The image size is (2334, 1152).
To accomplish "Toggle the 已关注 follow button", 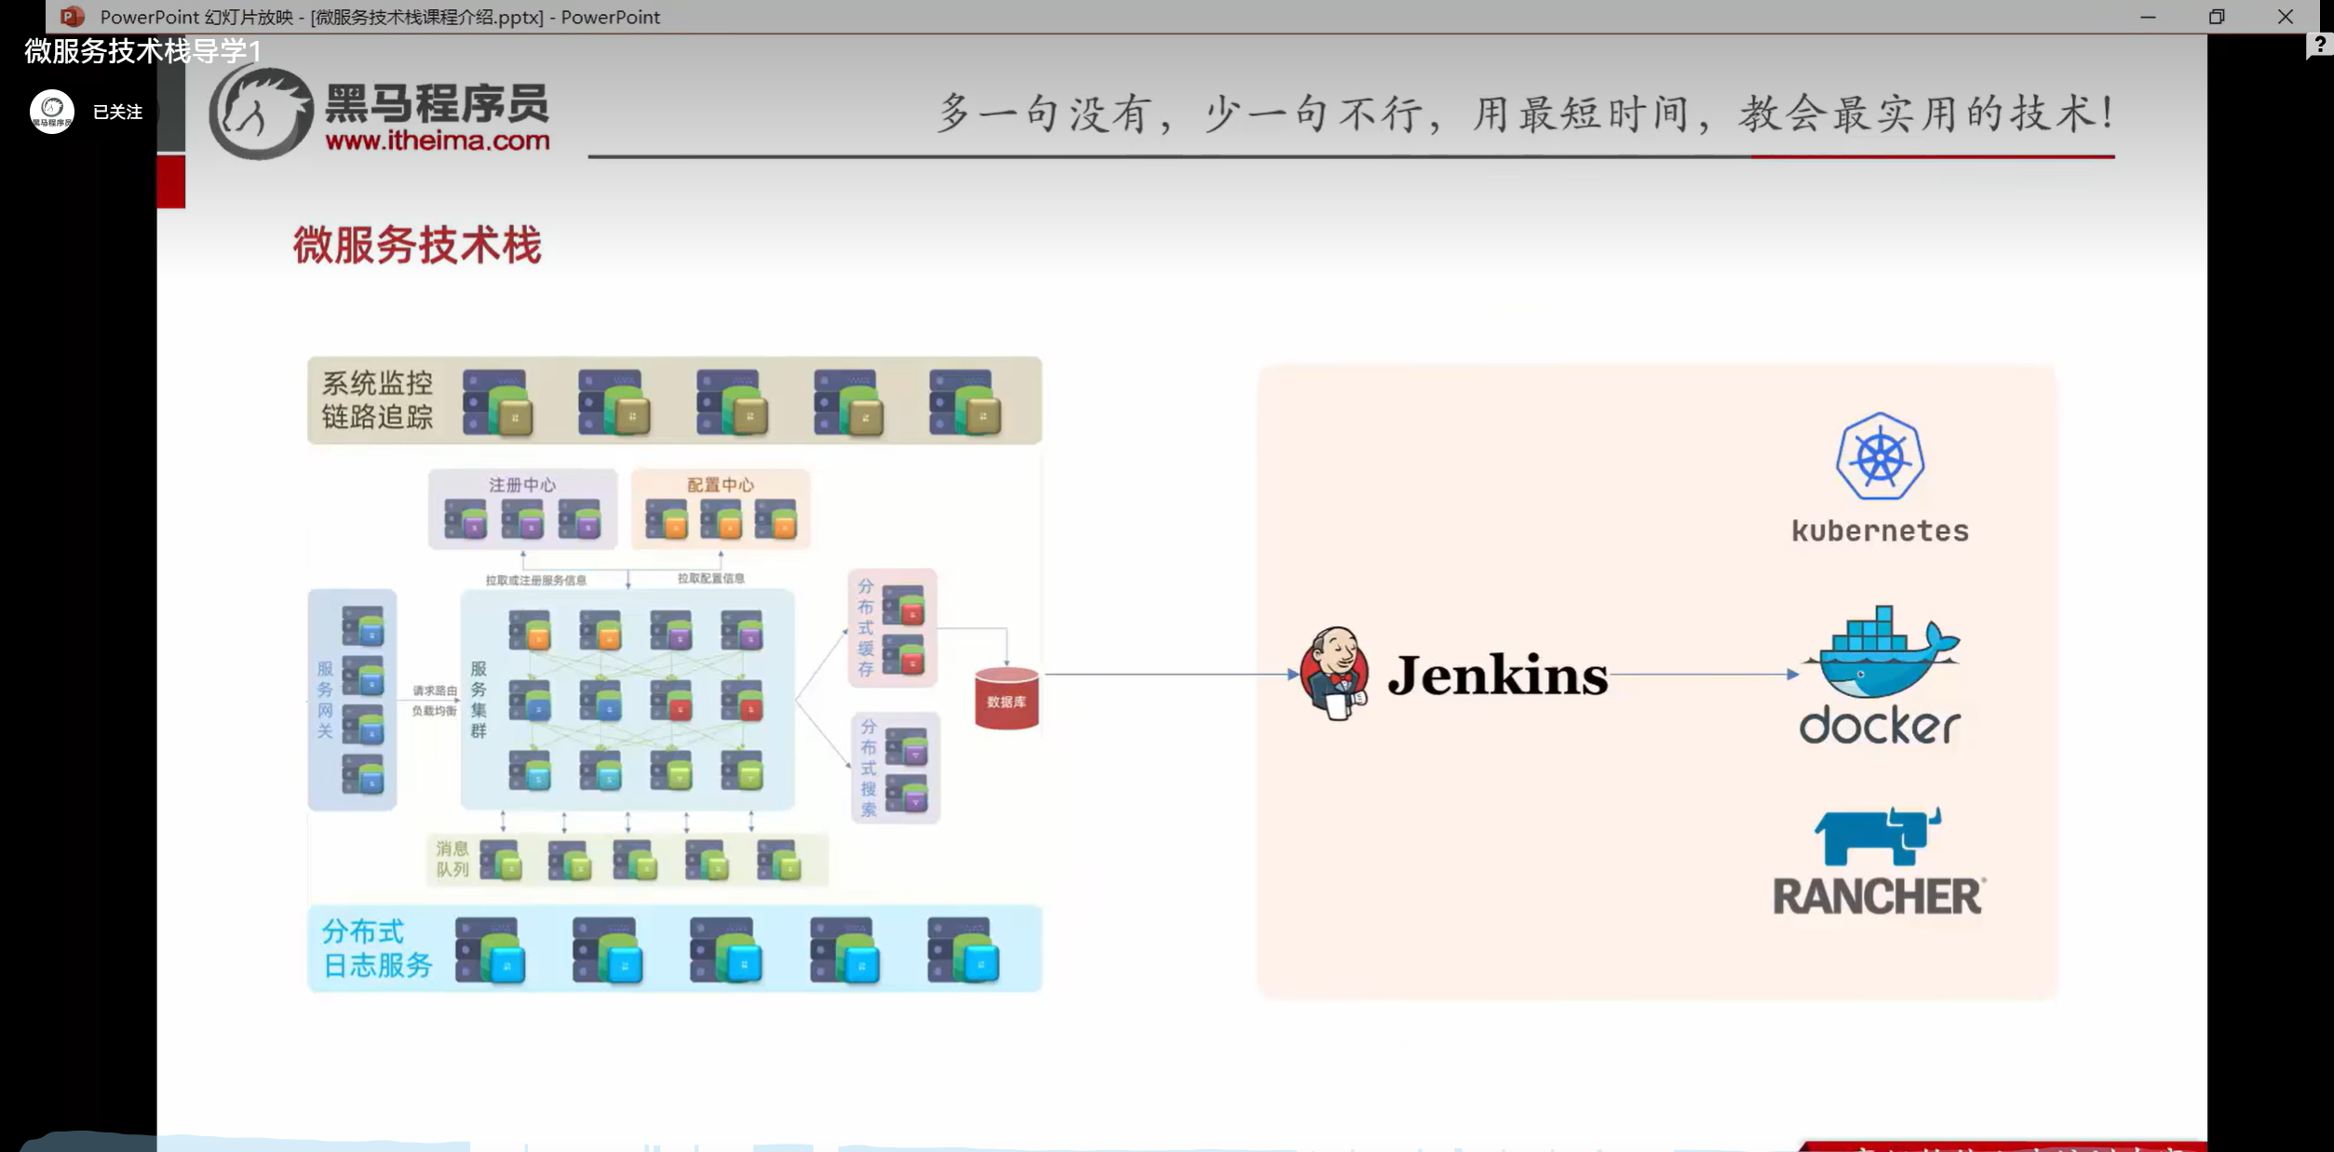I will coord(117,112).
